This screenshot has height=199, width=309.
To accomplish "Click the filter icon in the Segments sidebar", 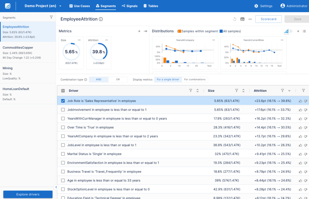I will [51, 18].
